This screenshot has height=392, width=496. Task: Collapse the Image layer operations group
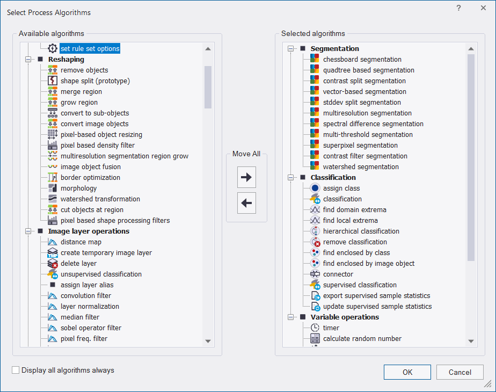click(28, 231)
